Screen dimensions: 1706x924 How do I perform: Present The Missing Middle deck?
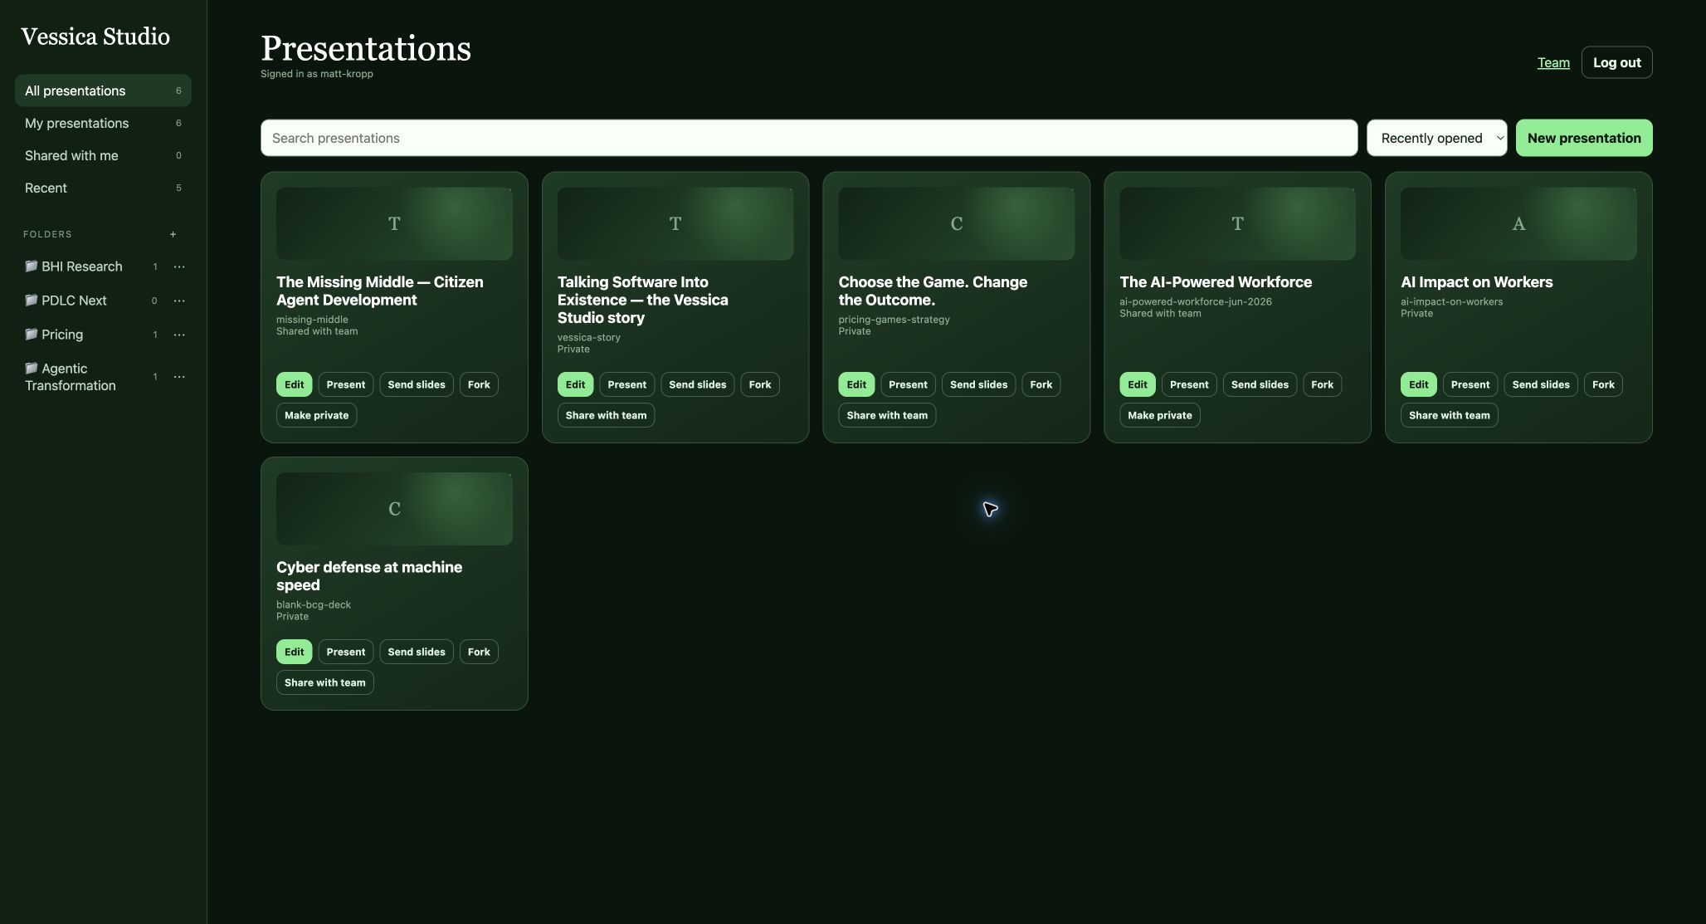(346, 384)
